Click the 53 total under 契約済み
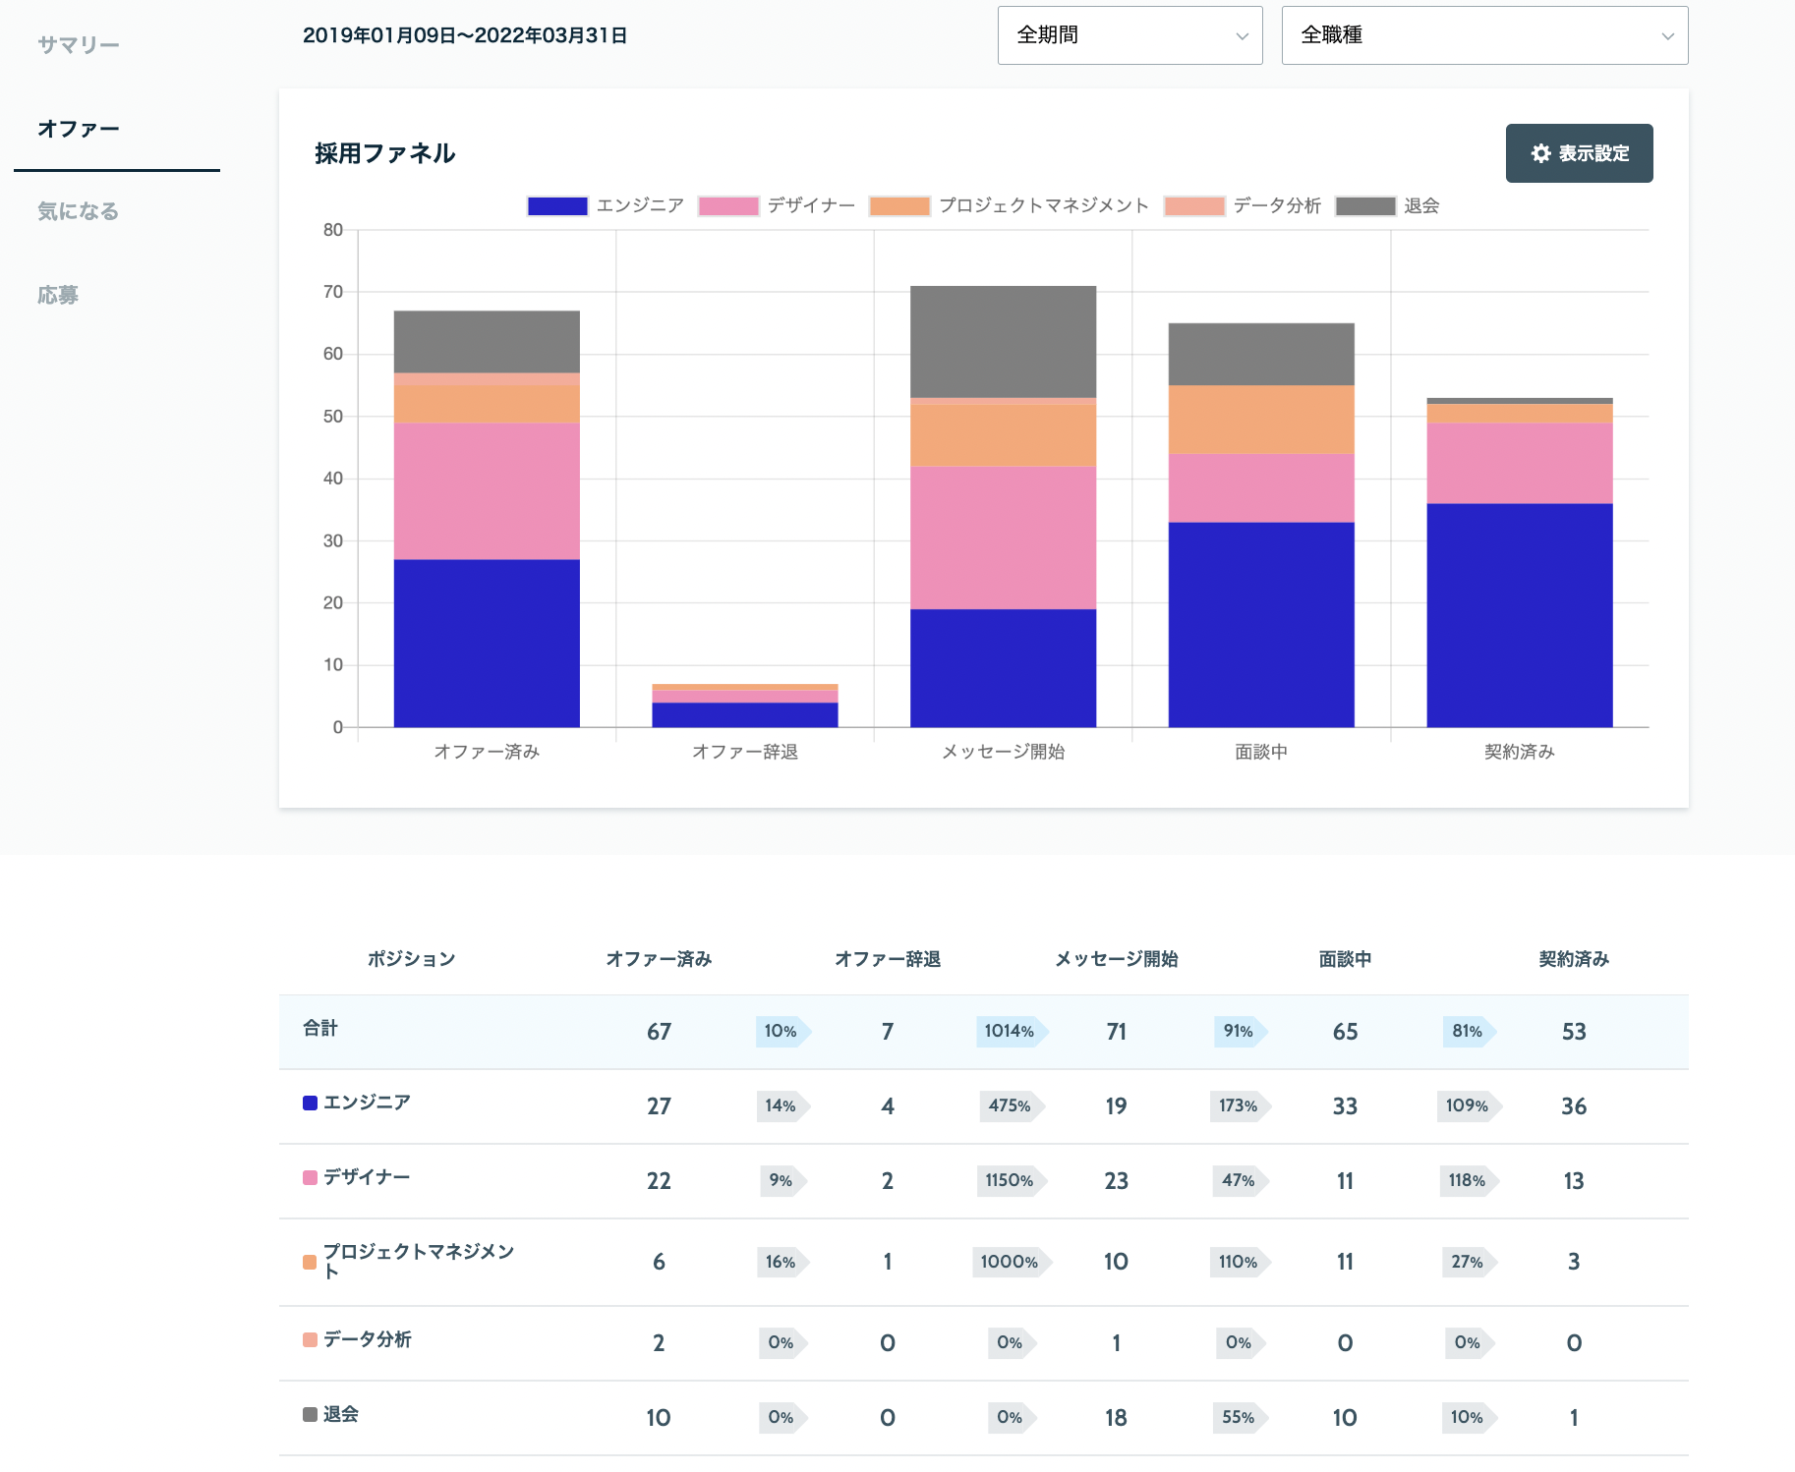This screenshot has width=1795, height=1472. [1574, 1032]
